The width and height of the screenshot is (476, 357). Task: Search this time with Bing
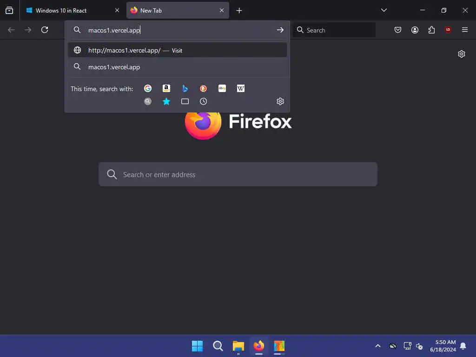[185, 88]
